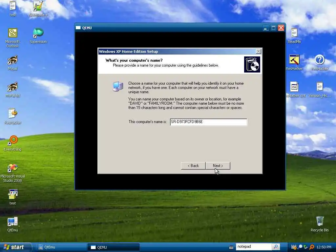Open the test application icon above QtEmu
Screen dimensions: 336x252
[x=13, y=197]
